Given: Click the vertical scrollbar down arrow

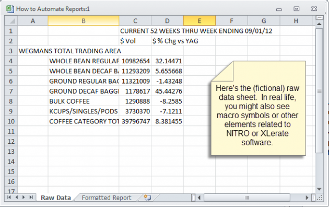Looking at the screenshot, I should 319,189.
